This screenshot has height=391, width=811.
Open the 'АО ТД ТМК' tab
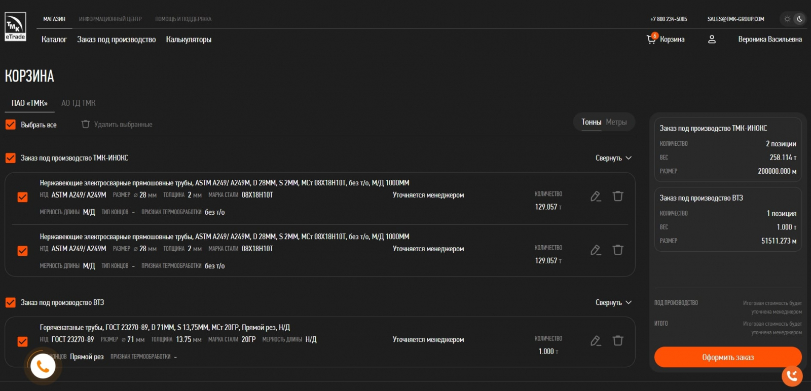click(x=79, y=103)
